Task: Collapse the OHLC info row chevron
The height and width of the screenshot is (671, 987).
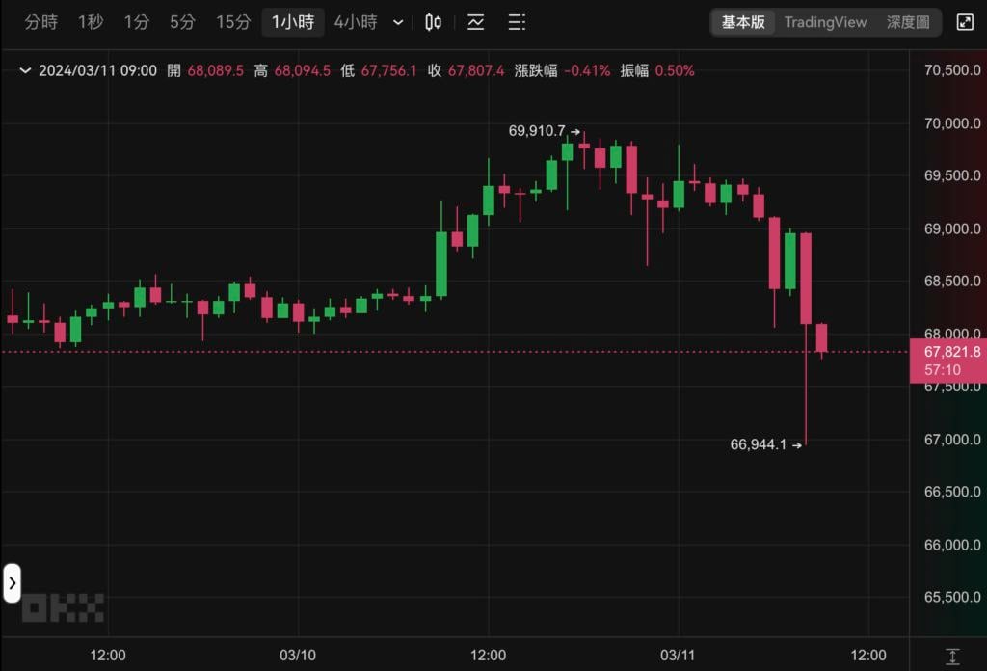Action: [24, 70]
